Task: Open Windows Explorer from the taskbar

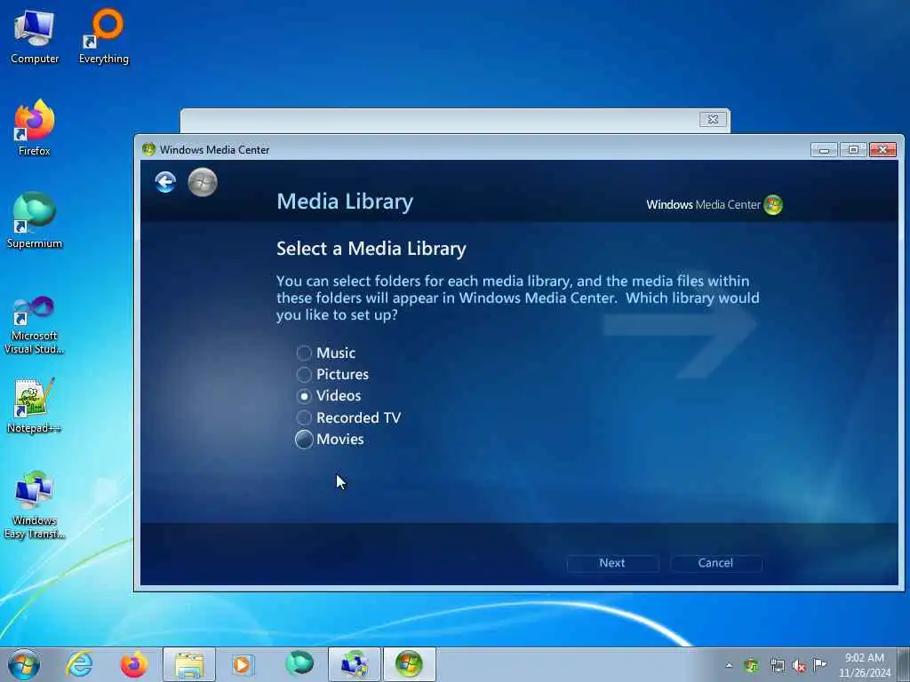Action: coord(189,664)
